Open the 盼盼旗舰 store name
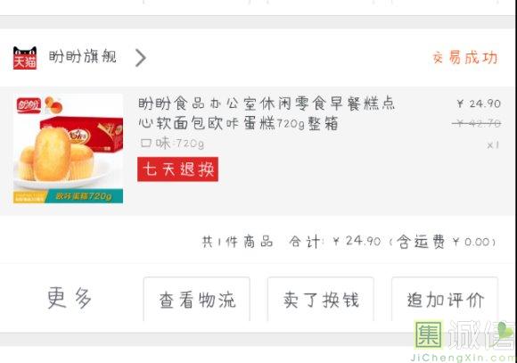The image size is (517, 363). tap(83, 57)
